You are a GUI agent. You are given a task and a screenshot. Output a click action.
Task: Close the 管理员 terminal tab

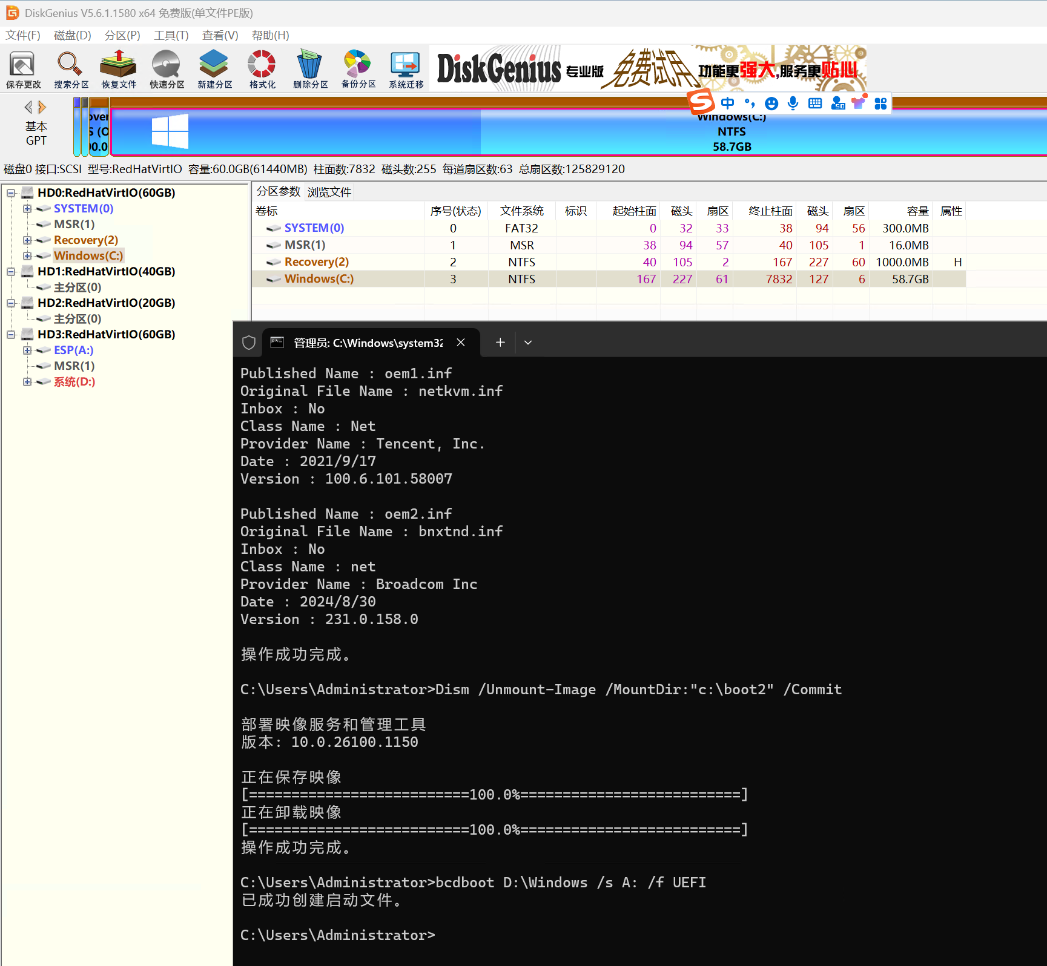461,343
